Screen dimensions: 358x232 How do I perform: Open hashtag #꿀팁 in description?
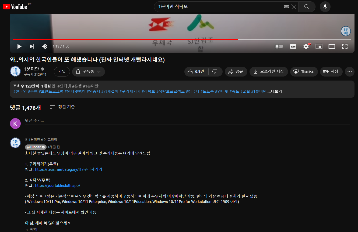(245, 92)
